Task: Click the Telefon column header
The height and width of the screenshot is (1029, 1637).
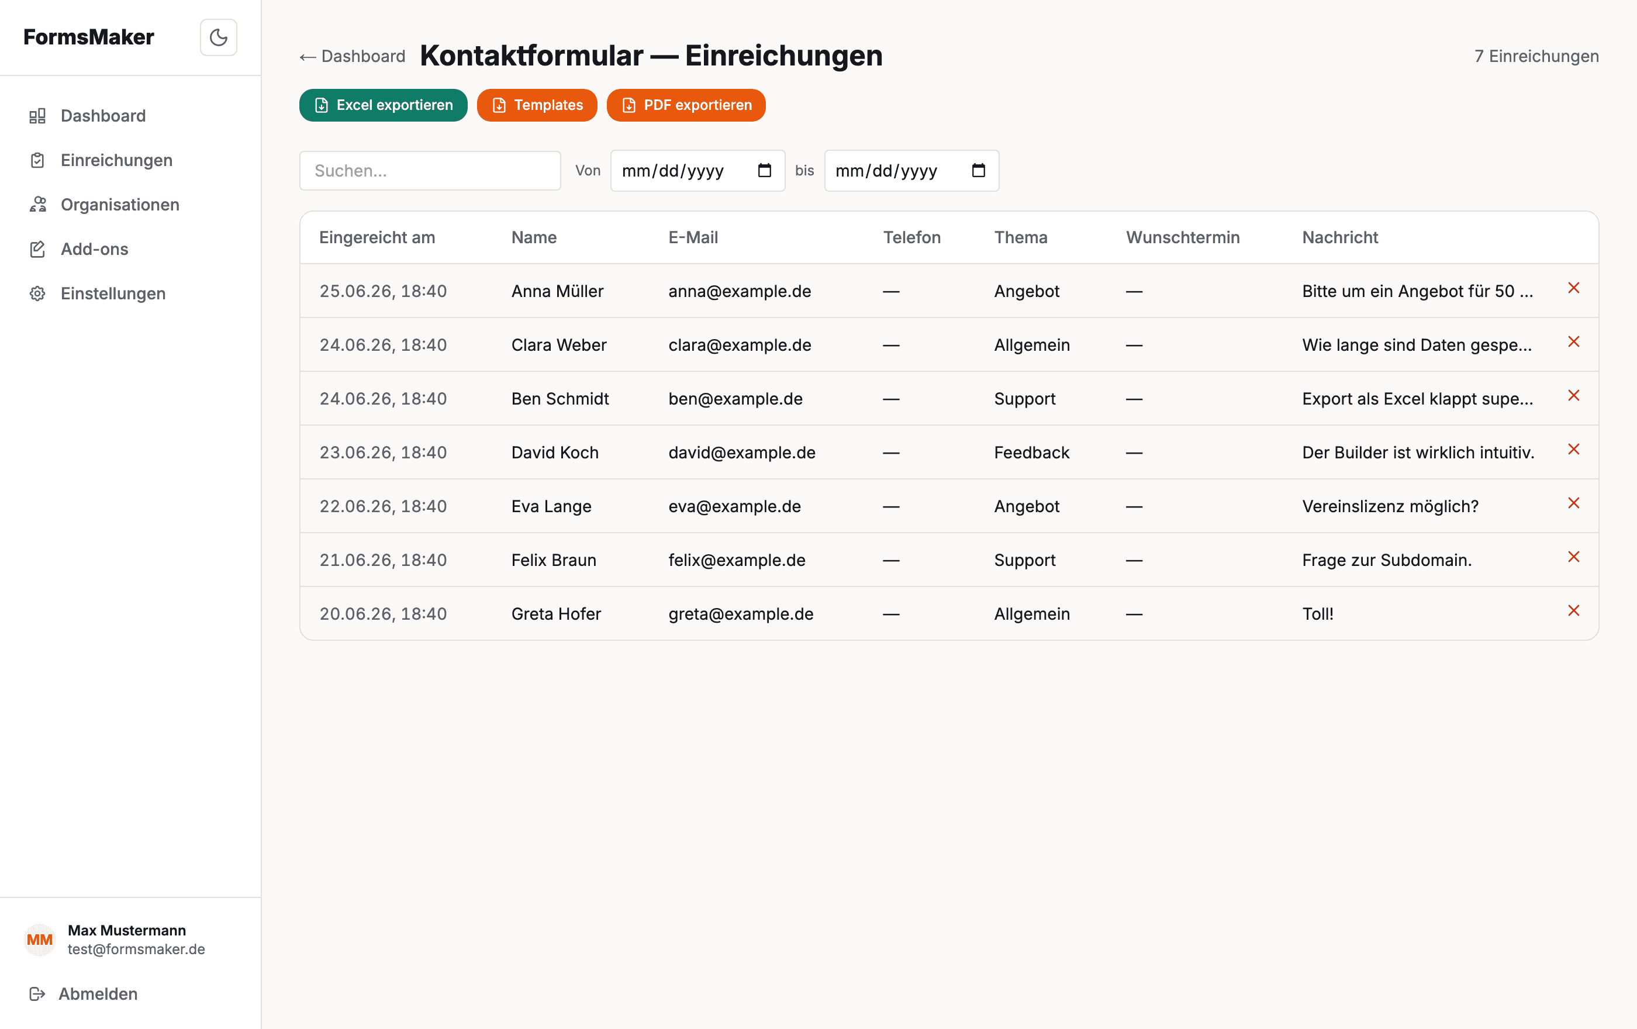Action: click(911, 237)
